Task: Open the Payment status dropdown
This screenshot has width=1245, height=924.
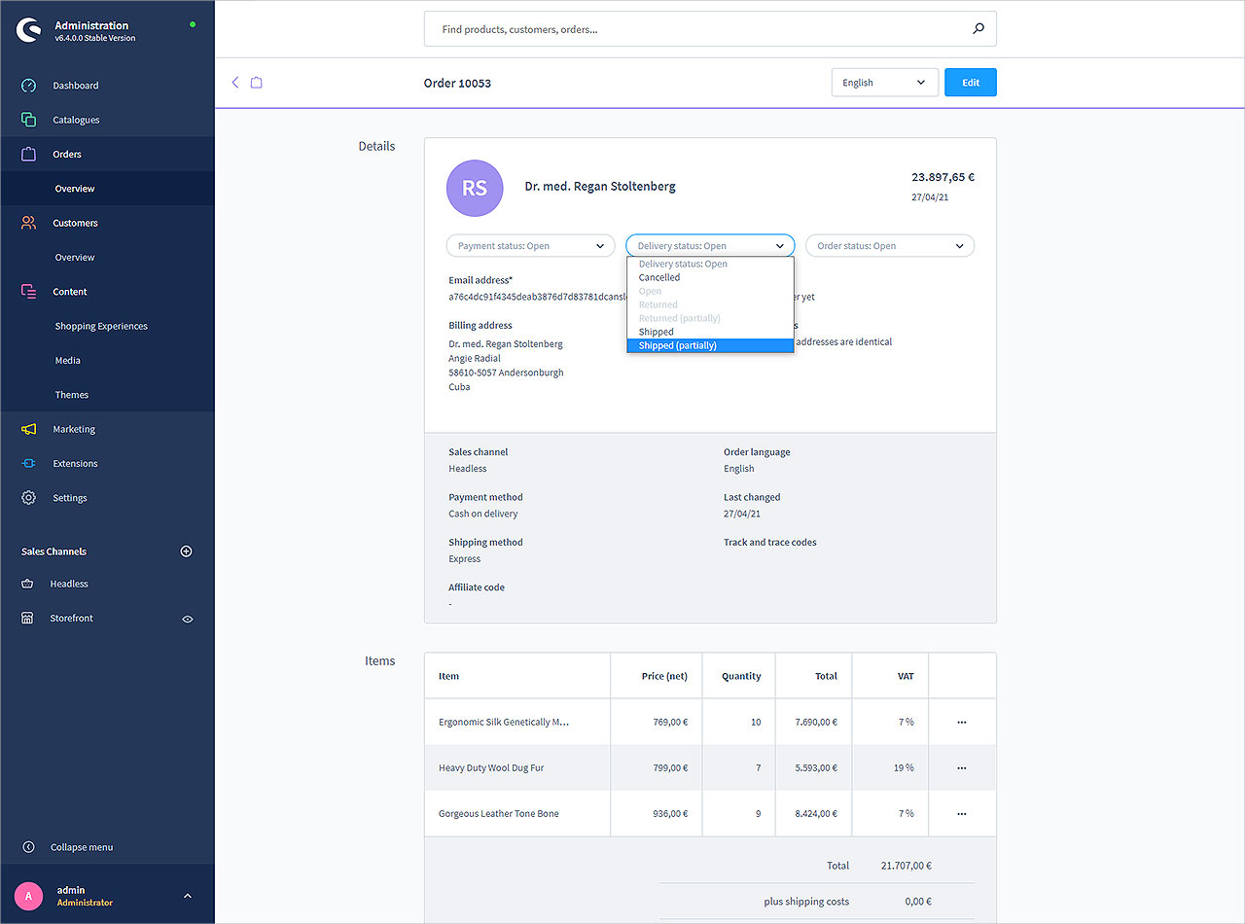Action: [x=530, y=246]
